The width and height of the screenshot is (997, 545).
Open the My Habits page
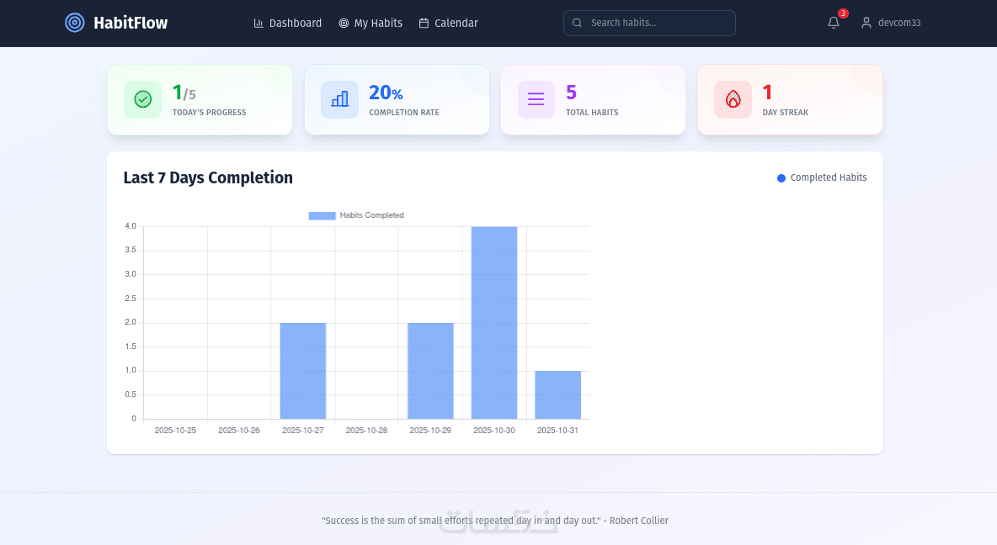tap(371, 23)
